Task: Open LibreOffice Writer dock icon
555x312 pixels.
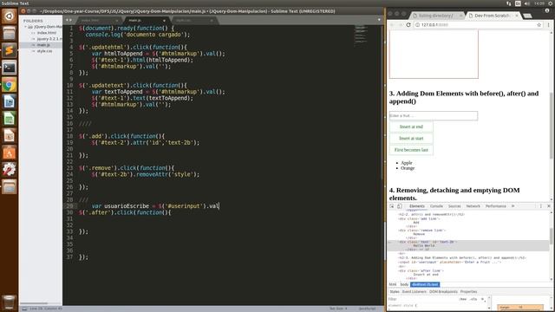Action: (x=10, y=102)
